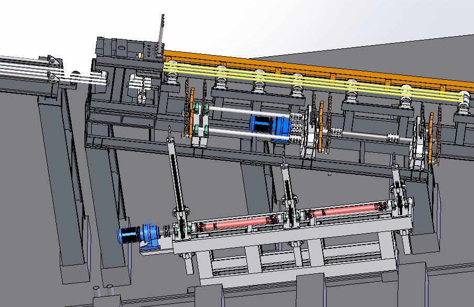Select the blue gearmotor driving the pink shafts
This screenshot has height=307, width=474.
(x=139, y=236)
